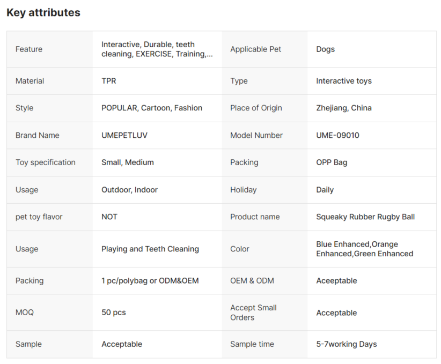Click the POPULAR, Cartoon, Fashion style value
Viewport: 441px width, 364px height.
pos(152,108)
